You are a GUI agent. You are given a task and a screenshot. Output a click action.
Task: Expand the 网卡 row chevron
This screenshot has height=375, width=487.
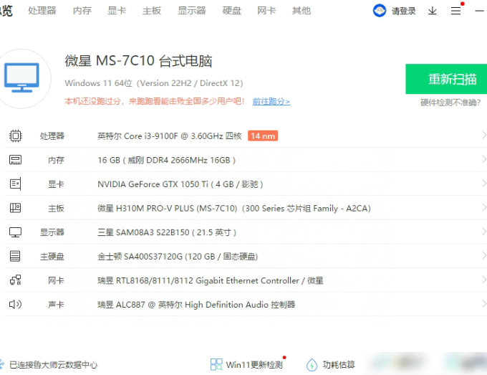484,280
